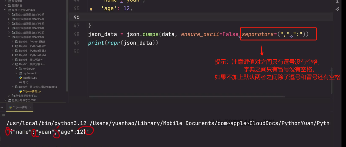Screen dimensions: 346x147
Task: Expand the 副业大航海爬虫SVIP4期 folder
Action: click(9, 19)
